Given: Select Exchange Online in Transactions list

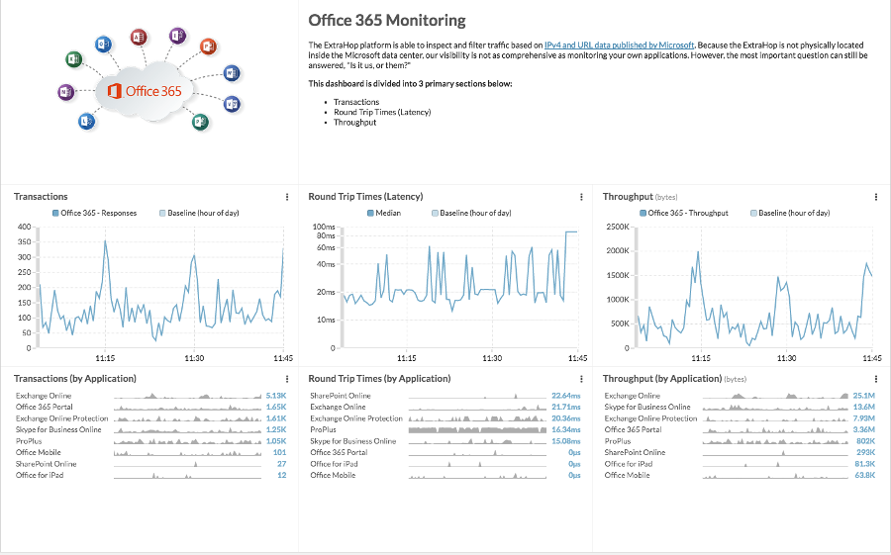Looking at the screenshot, I should click(150, 396).
